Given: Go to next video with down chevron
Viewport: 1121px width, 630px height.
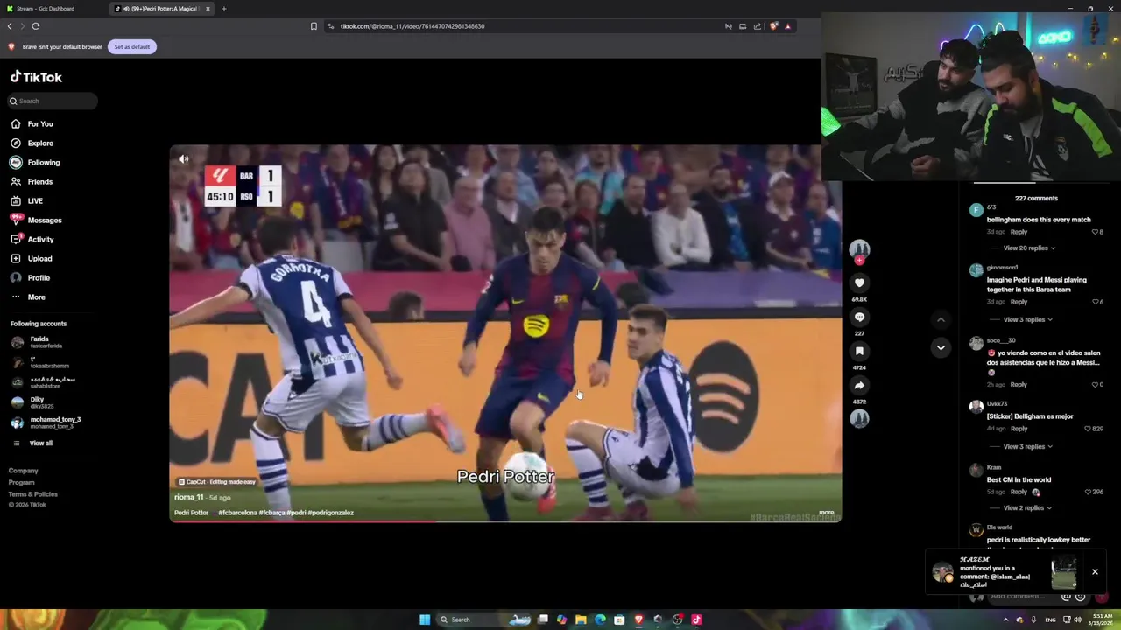Looking at the screenshot, I should point(941,348).
